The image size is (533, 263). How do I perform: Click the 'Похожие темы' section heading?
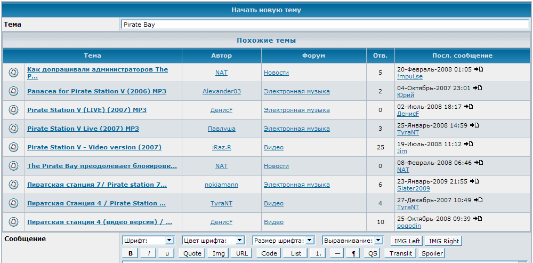(266, 41)
